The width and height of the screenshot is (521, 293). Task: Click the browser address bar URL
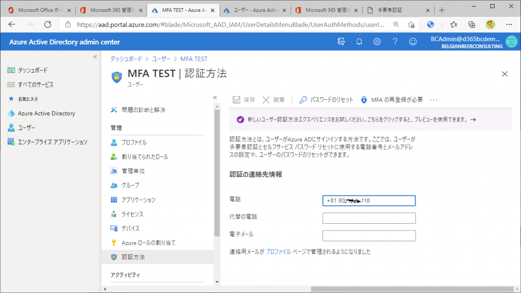pyautogui.click(x=230, y=24)
